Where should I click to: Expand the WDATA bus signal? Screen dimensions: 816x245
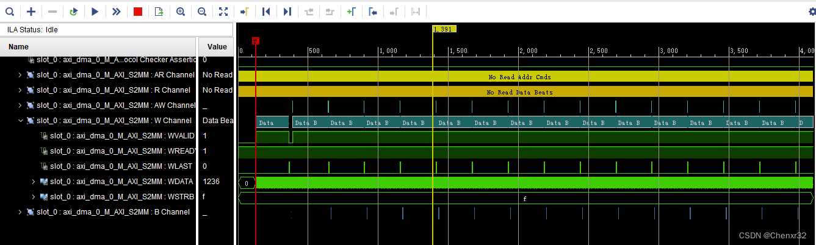pos(34,182)
